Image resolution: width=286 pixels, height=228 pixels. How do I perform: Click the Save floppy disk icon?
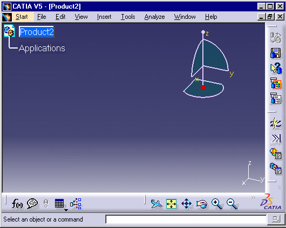(276, 53)
